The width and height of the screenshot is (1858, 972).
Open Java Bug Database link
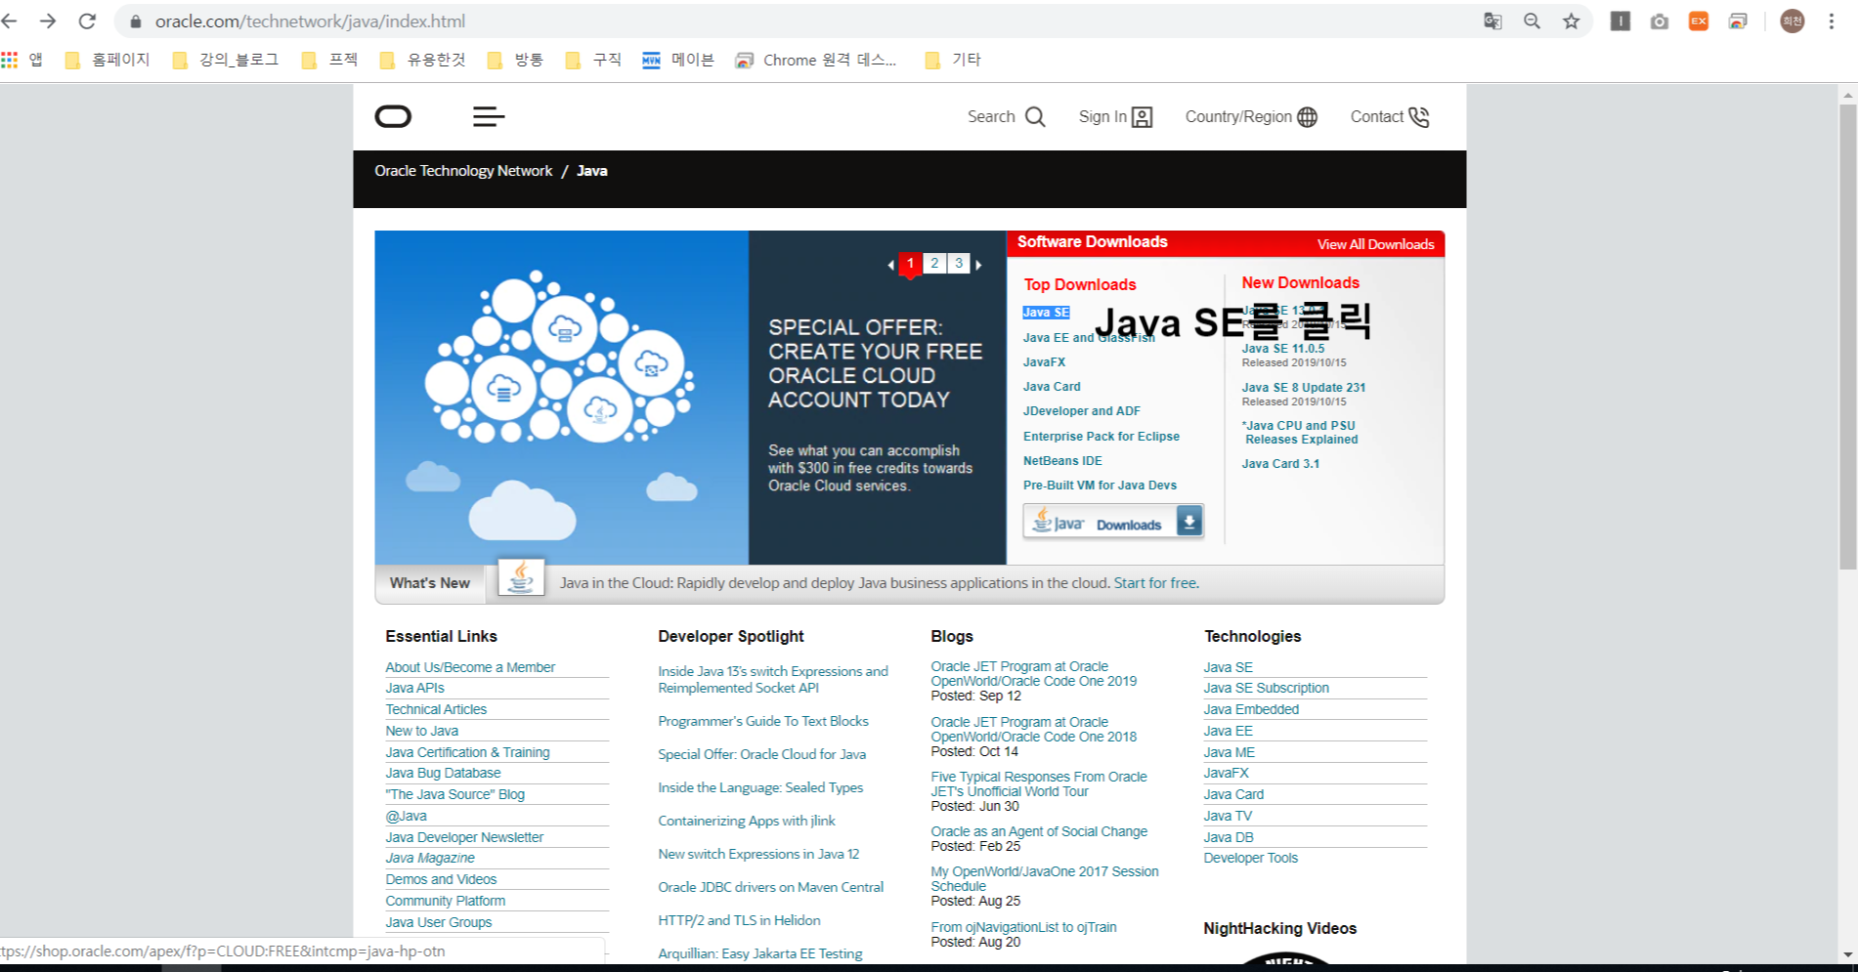(443, 773)
